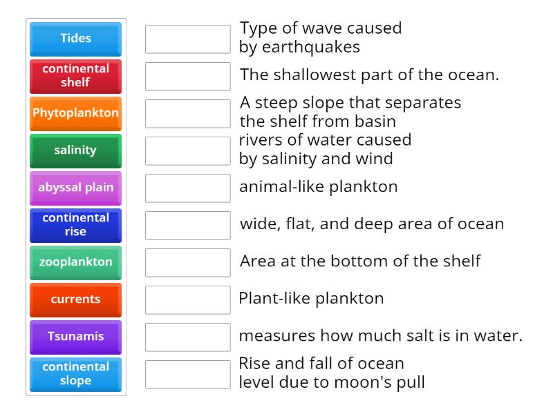
Task: Click the answer box beside steep slope definition
Action: [187, 114]
